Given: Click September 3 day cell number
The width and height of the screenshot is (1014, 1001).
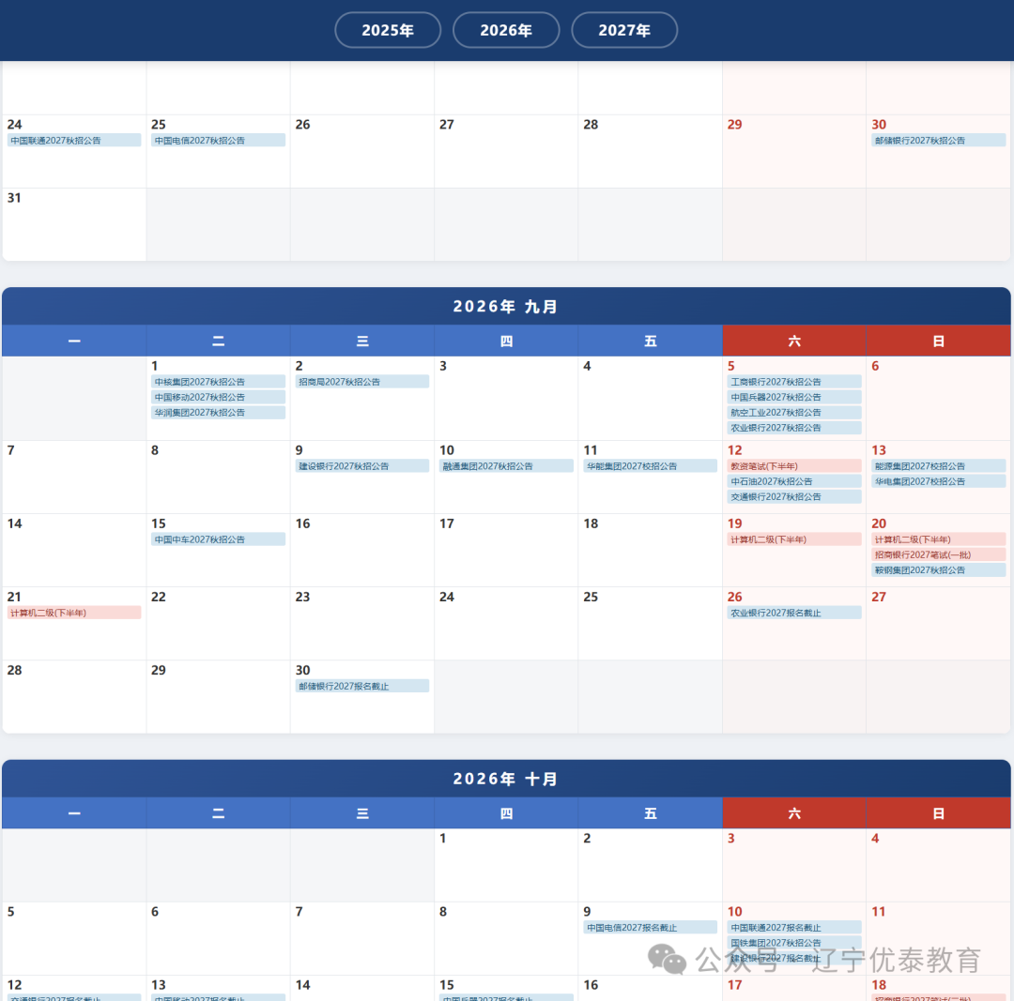Looking at the screenshot, I should 443,366.
